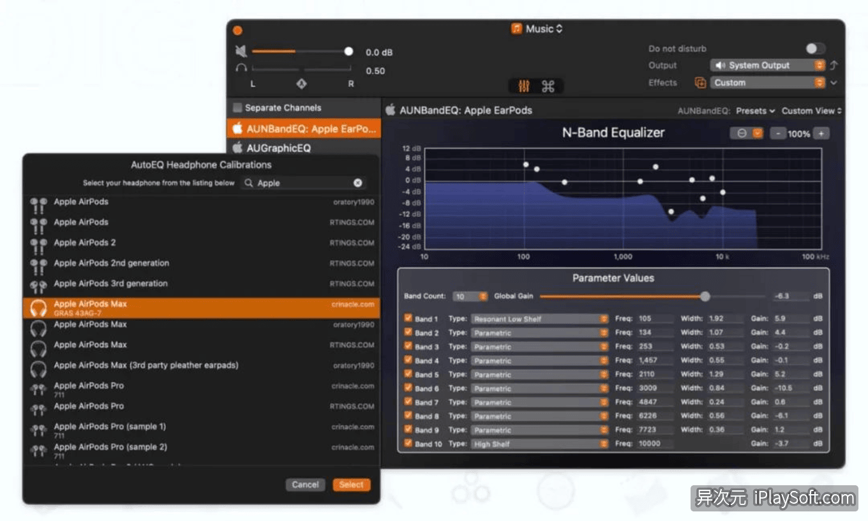Adjust the volume slider handle

click(x=348, y=52)
